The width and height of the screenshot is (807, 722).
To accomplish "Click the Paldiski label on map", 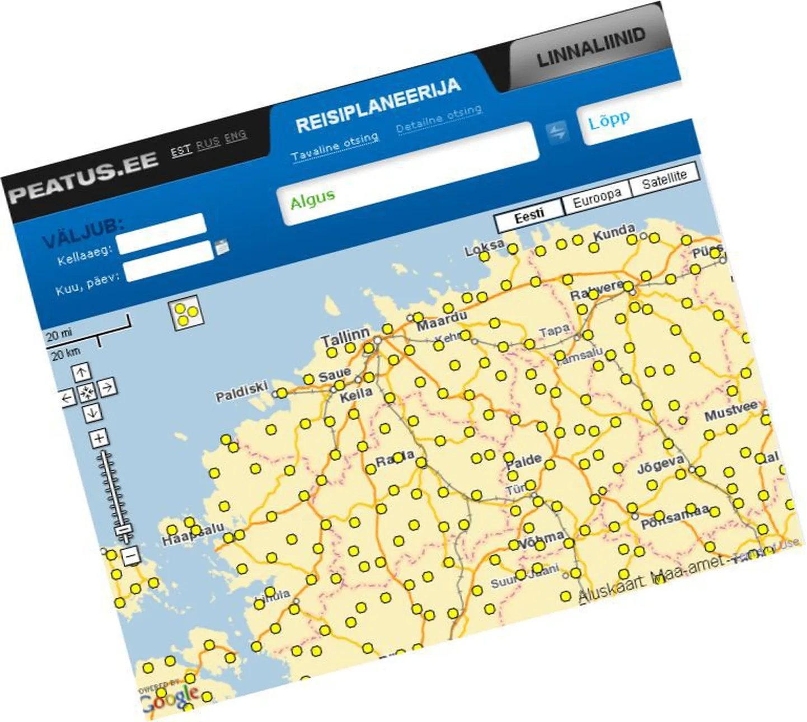I will [x=242, y=391].
